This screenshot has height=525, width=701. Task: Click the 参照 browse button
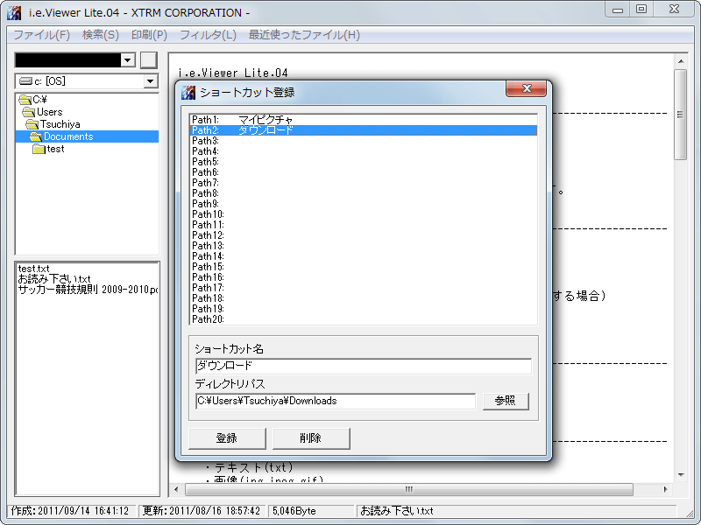tap(506, 401)
